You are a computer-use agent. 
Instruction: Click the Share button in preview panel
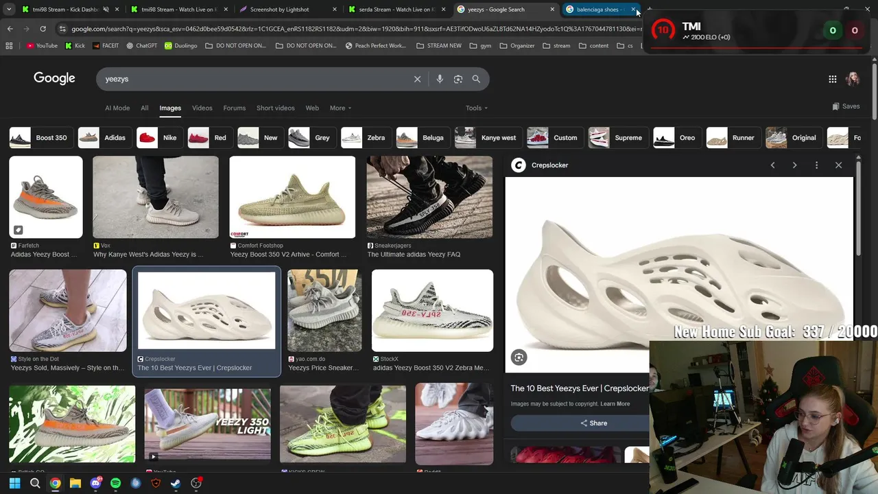[593, 423]
